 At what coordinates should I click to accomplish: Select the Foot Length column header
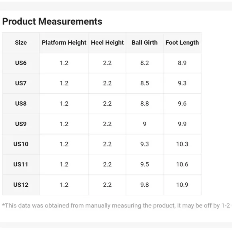coord(182,43)
